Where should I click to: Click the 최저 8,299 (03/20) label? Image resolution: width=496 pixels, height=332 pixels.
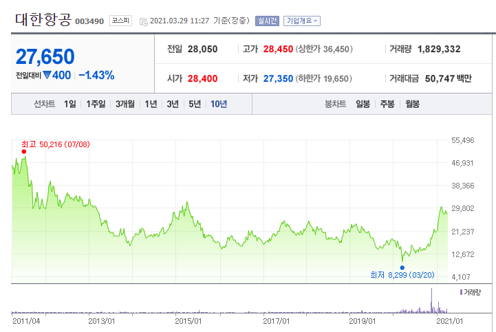coord(402,275)
